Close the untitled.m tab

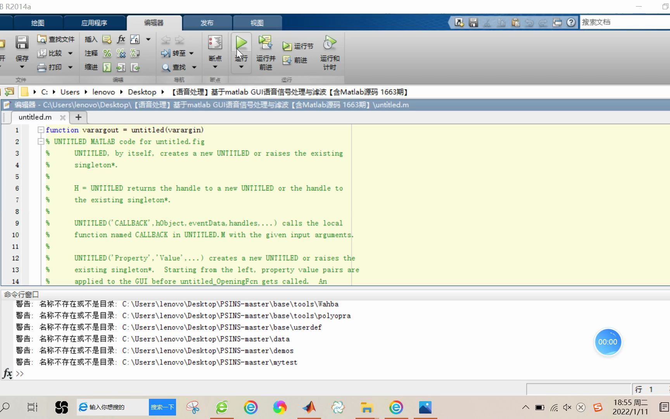tap(63, 117)
